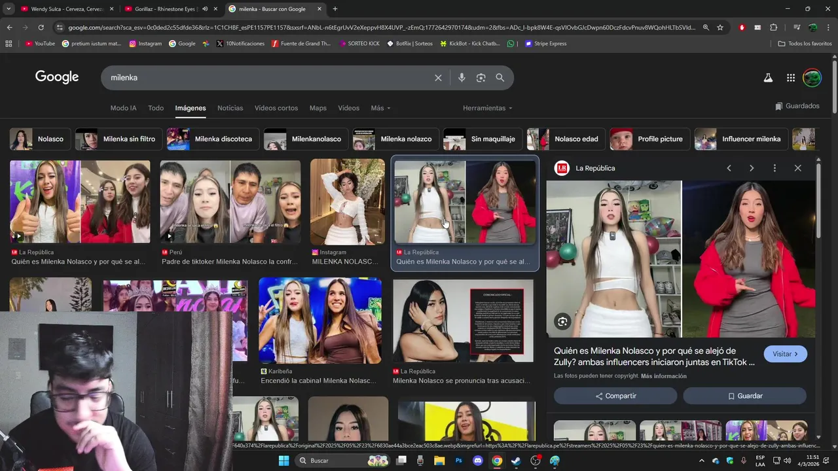Filter by the Influencer milenka chip
This screenshot has width=838, height=471.
741,139
